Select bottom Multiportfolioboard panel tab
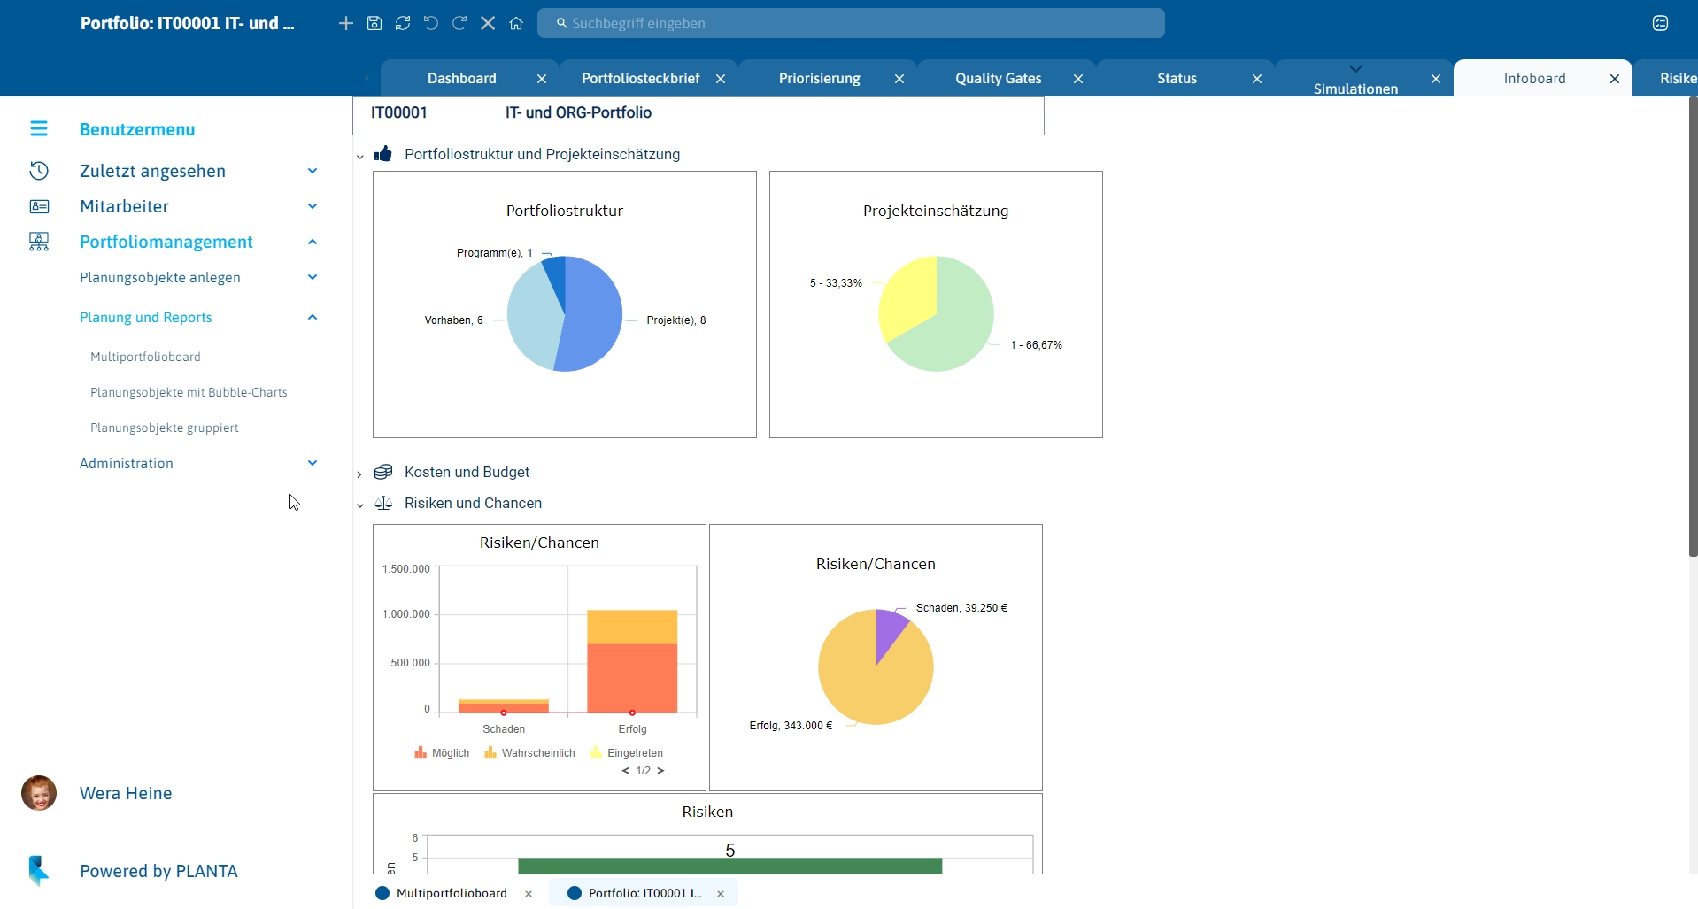The height and width of the screenshot is (909, 1698). pos(452,894)
